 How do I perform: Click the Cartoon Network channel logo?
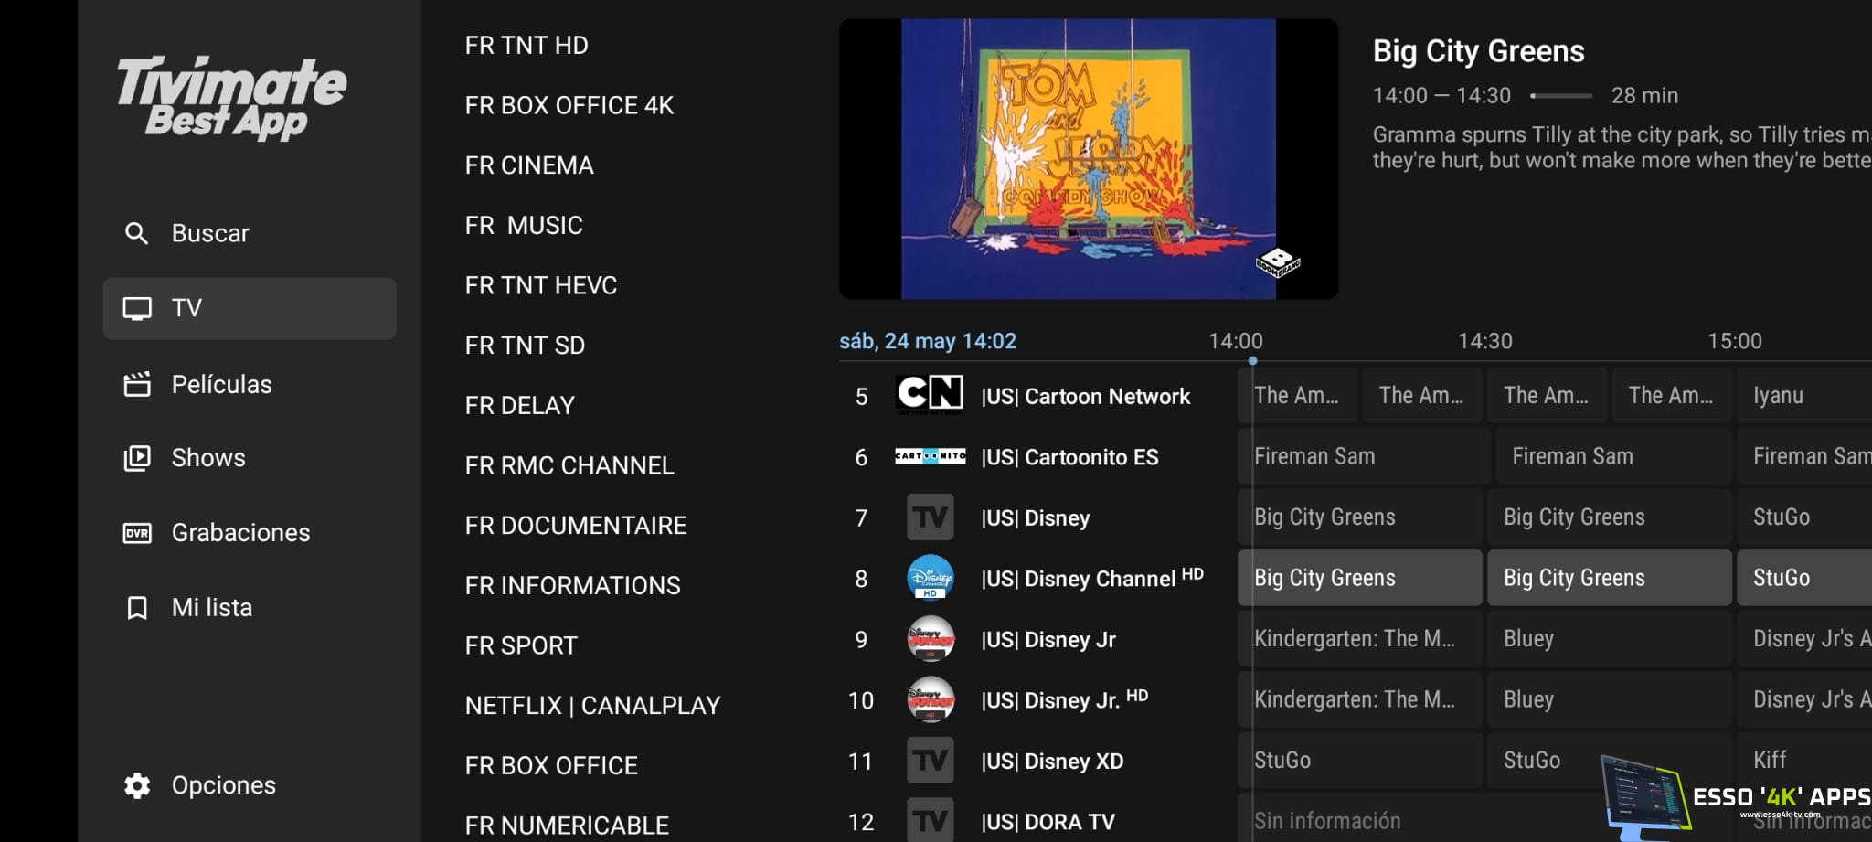pos(930,395)
